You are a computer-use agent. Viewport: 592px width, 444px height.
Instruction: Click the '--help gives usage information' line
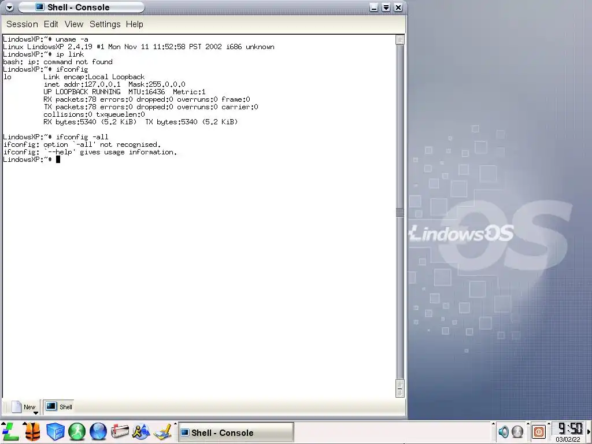tap(90, 152)
